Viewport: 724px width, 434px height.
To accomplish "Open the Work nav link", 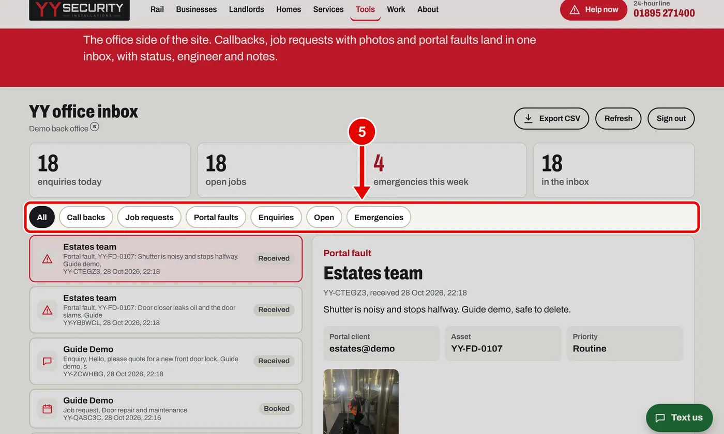I will pyautogui.click(x=396, y=9).
